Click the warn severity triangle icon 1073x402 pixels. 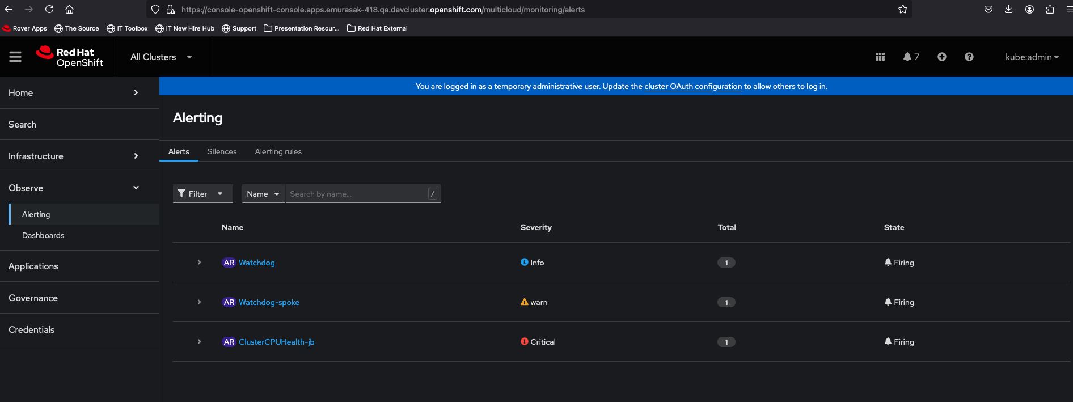[525, 302]
